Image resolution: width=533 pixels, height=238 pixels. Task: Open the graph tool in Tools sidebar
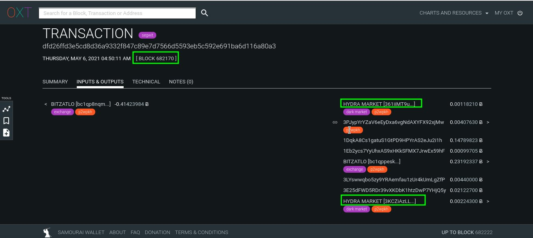pos(6,109)
